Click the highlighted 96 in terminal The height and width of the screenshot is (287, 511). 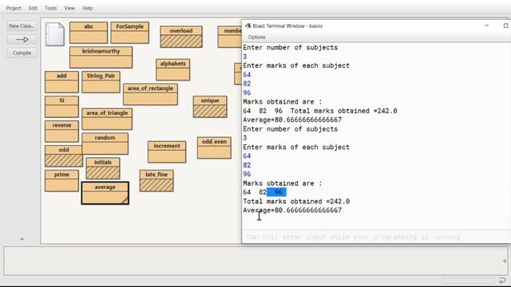(277, 192)
